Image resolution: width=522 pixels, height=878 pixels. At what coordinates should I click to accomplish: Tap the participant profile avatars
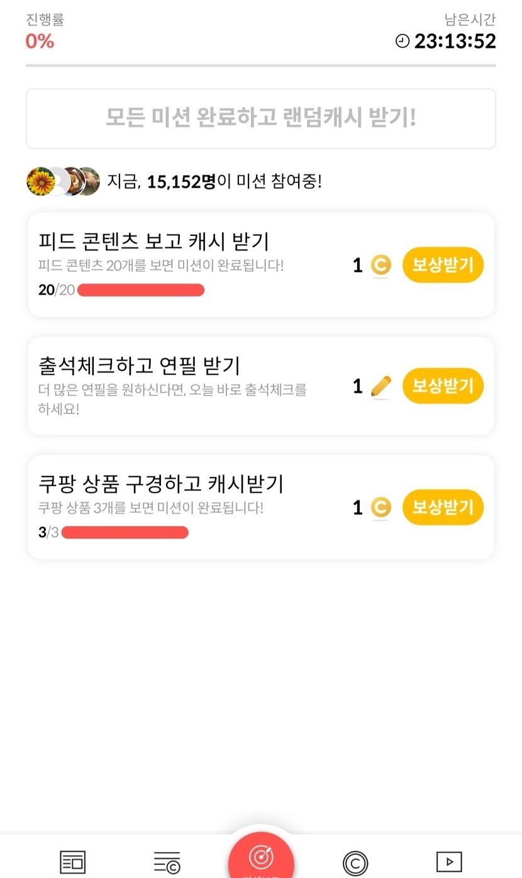click(x=63, y=182)
